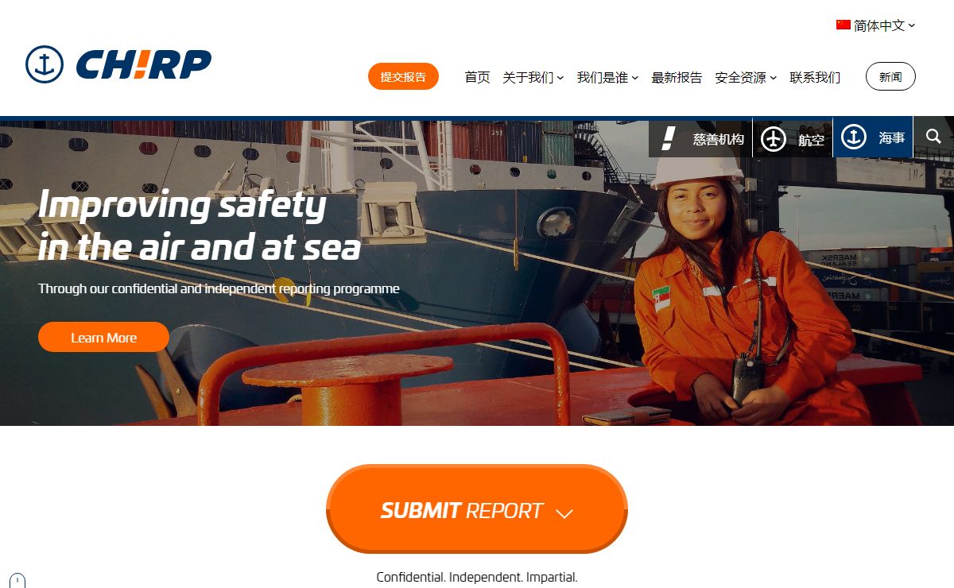Image resolution: width=954 pixels, height=588 pixels.
Task: Expand the 安全资源 menu
Action: pos(746,77)
